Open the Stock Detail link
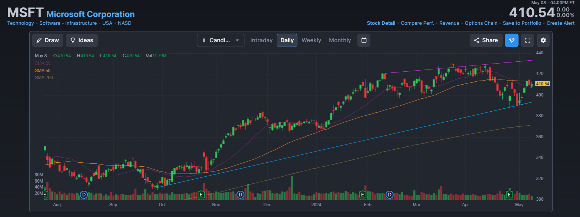This screenshot has height=217, width=580. [x=381, y=23]
